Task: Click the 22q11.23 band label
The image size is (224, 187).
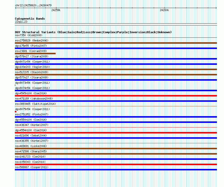Action: coord(21,22)
